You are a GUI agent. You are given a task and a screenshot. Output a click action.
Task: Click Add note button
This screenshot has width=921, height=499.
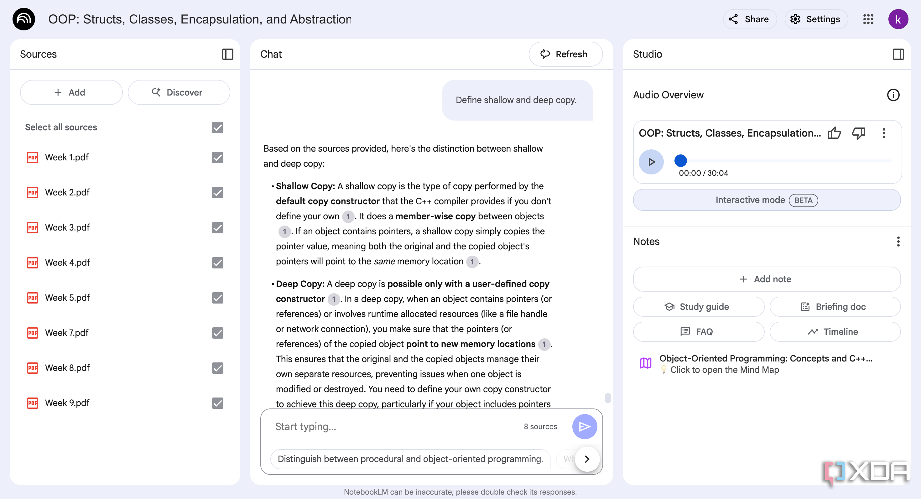[x=767, y=279]
